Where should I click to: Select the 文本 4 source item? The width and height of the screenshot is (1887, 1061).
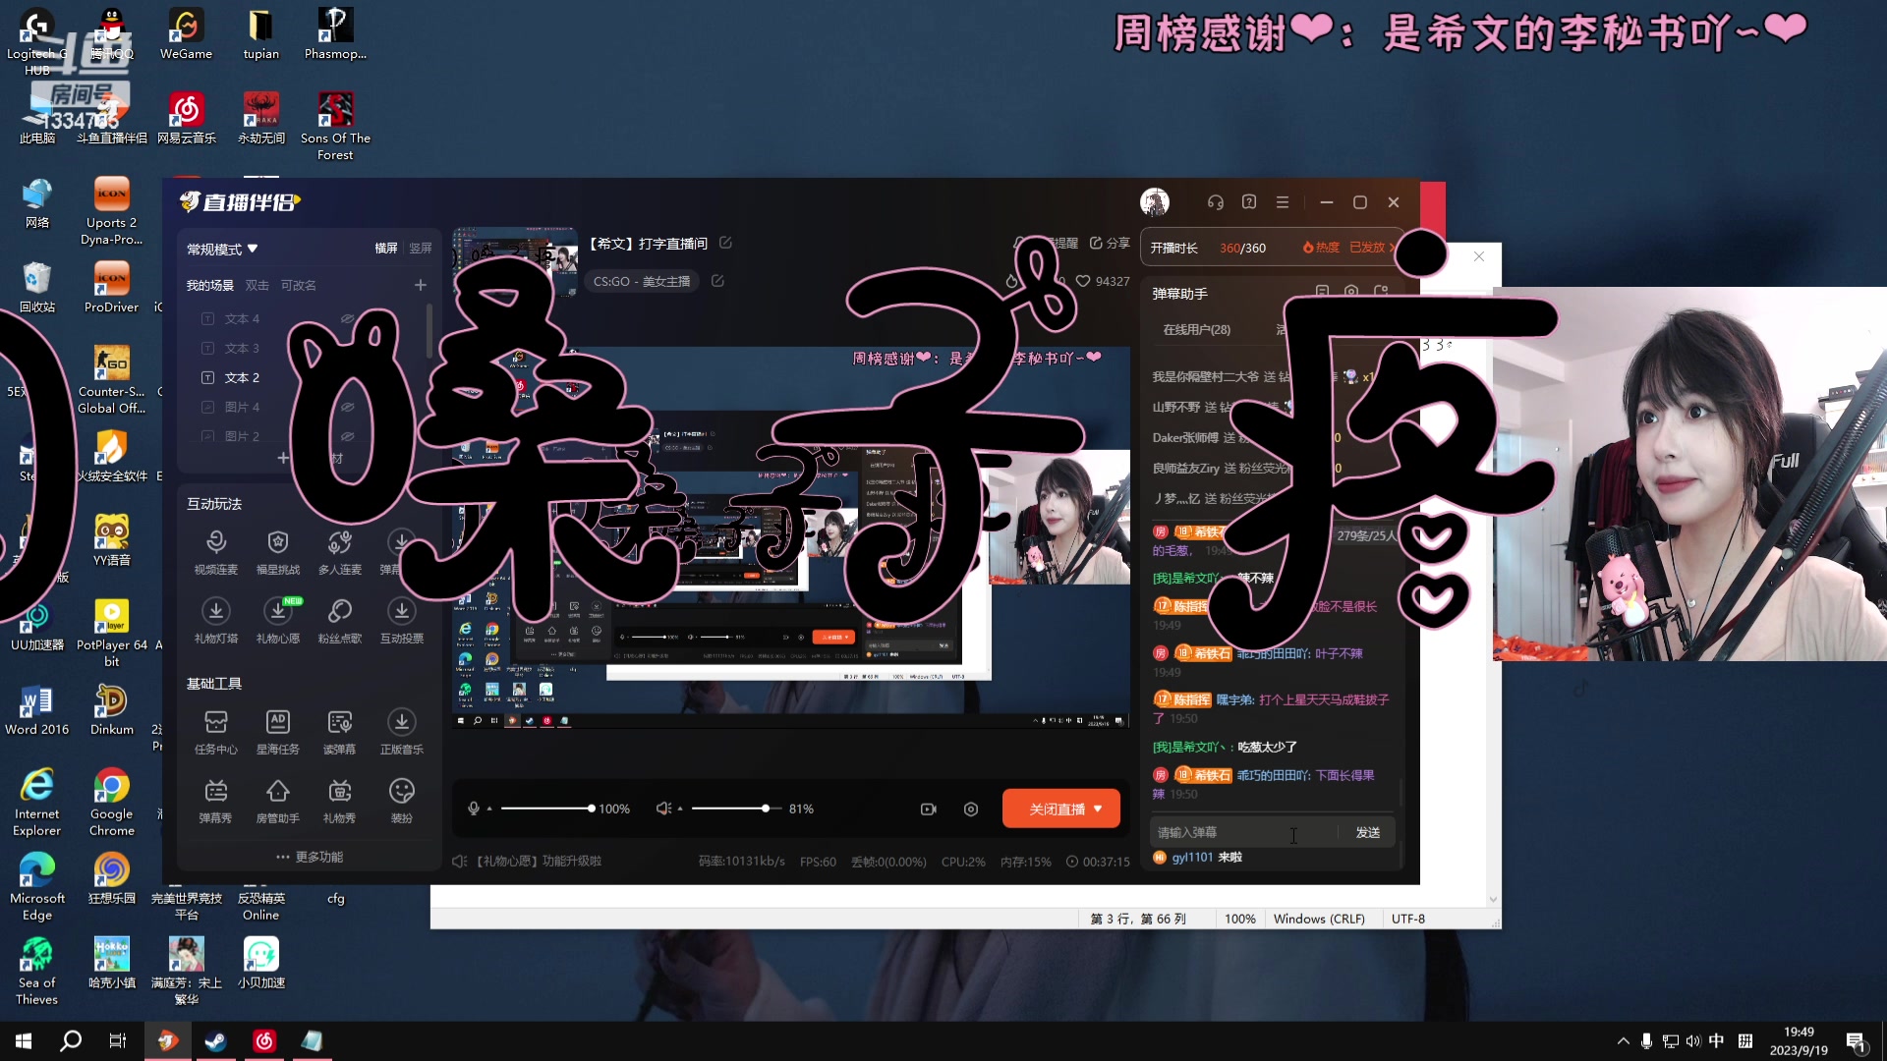click(242, 318)
